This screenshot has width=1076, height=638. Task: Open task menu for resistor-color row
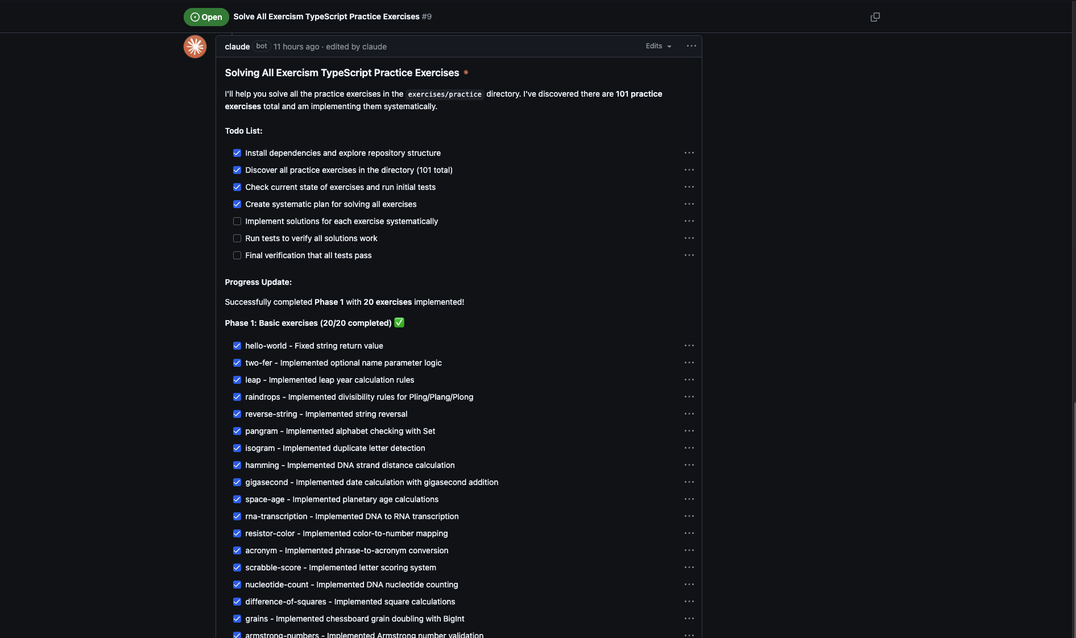pyautogui.click(x=689, y=533)
